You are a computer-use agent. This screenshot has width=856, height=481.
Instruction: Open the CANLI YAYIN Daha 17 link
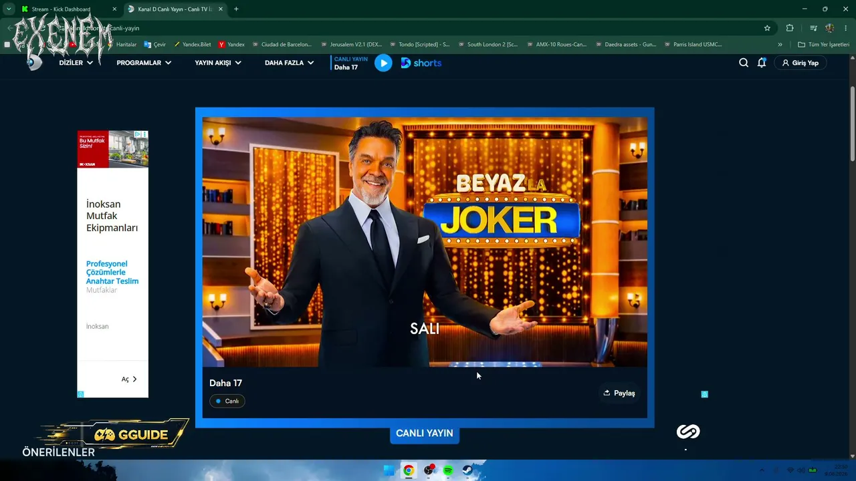[350, 63]
